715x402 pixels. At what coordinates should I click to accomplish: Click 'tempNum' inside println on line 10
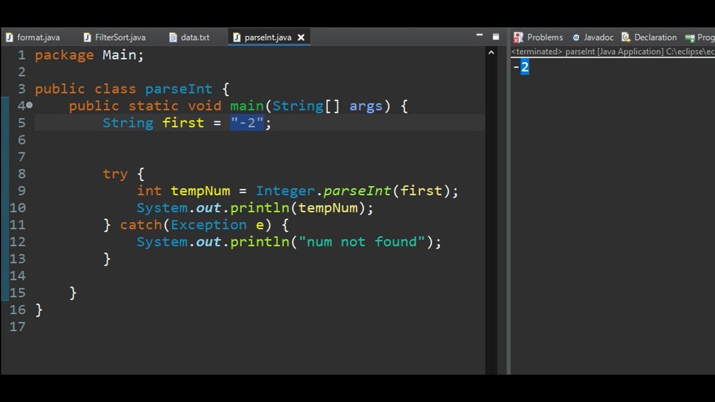coord(328,208)
